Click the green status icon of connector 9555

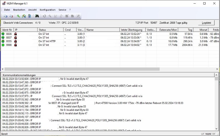point(3,41)
